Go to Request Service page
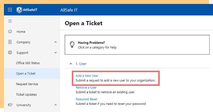Screen dimensions: 213x112 point(27,84)
